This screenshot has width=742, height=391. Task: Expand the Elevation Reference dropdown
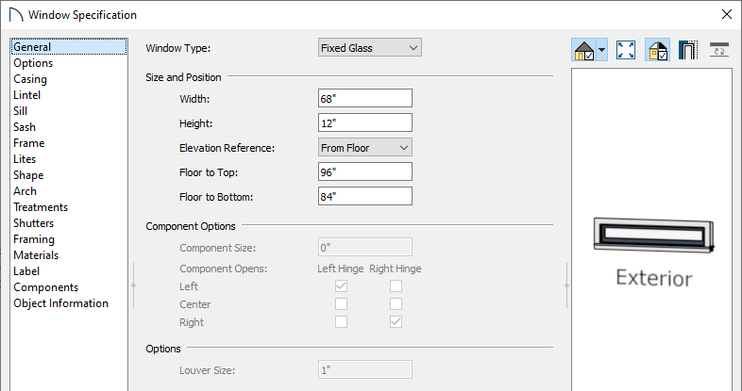pyautogui.click(x=364, y=148)
